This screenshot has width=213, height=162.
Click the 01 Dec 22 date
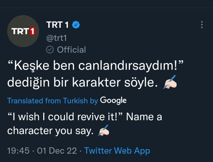[57, 151]
